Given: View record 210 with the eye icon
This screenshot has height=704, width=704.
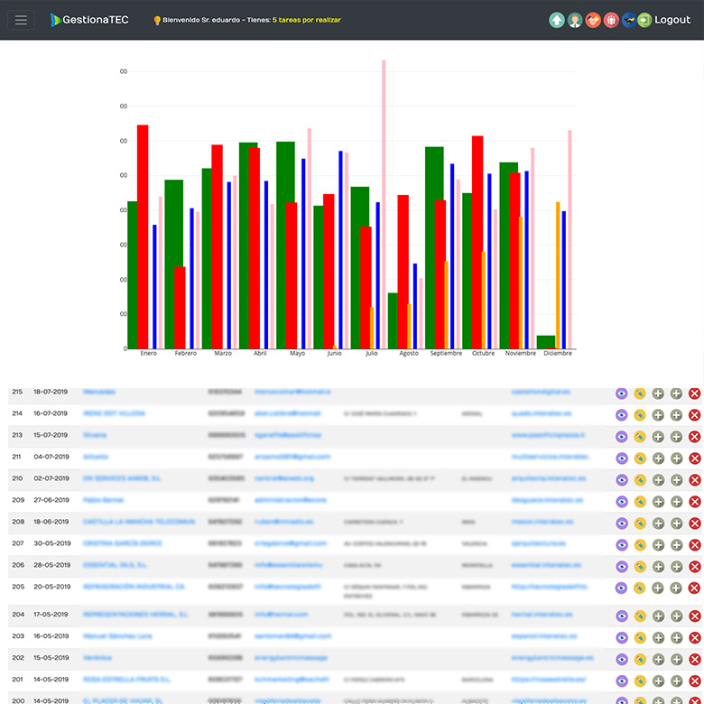Looking at the screenshot, I should [x=621, y=480].
